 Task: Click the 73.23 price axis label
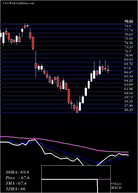click(x=129, y=47)
